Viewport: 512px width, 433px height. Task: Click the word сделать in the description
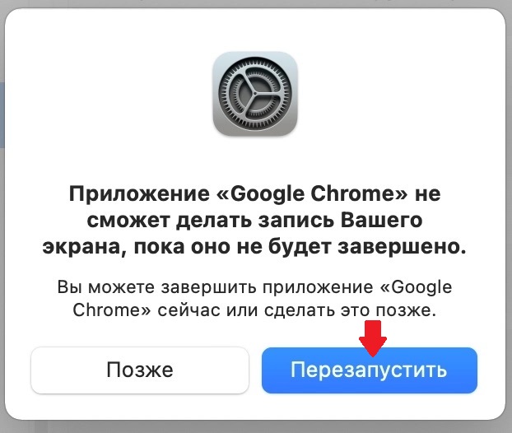click(300, 310)
